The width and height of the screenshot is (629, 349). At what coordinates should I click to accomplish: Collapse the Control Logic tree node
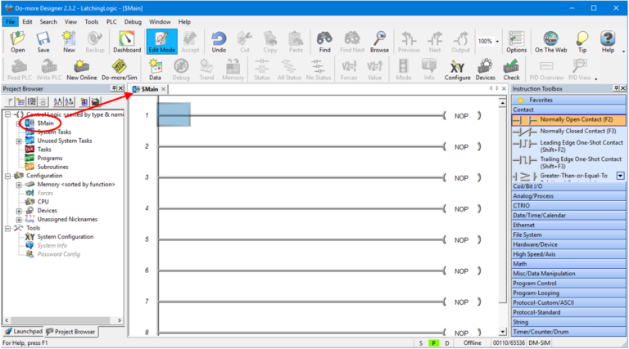[x=7, y=114]
